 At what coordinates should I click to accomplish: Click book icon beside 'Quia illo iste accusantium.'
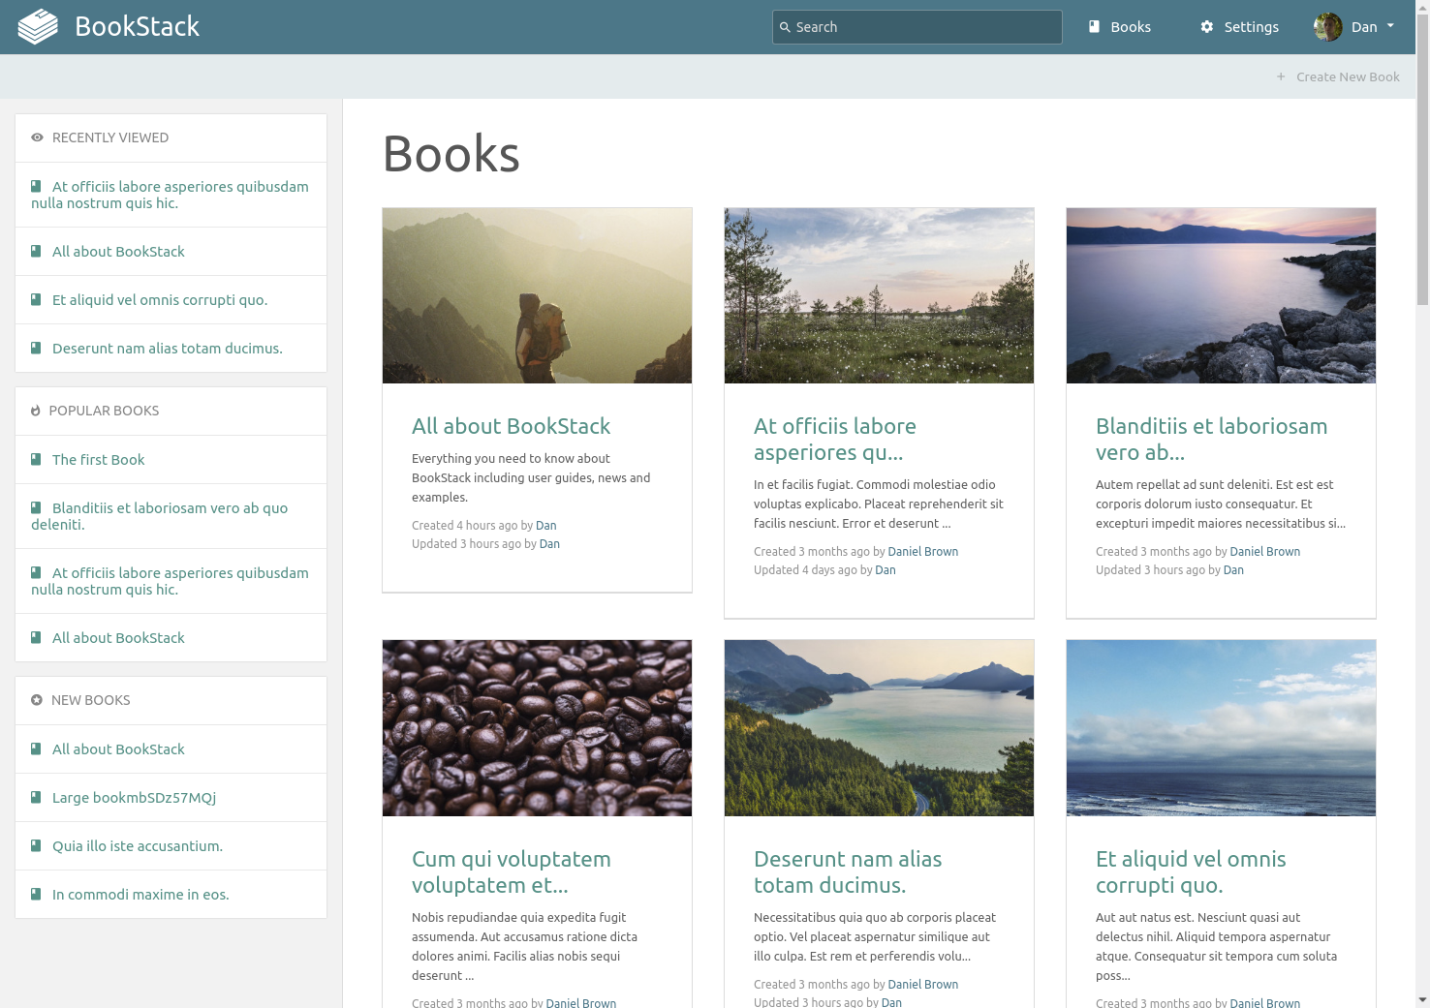pos(36,845)
